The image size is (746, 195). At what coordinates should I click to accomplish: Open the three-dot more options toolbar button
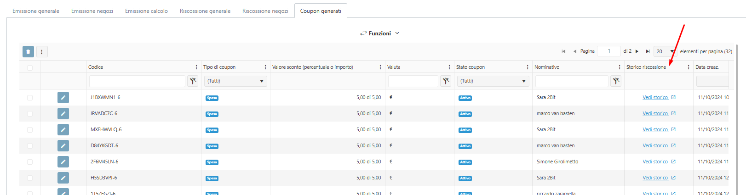coord(42,52)
